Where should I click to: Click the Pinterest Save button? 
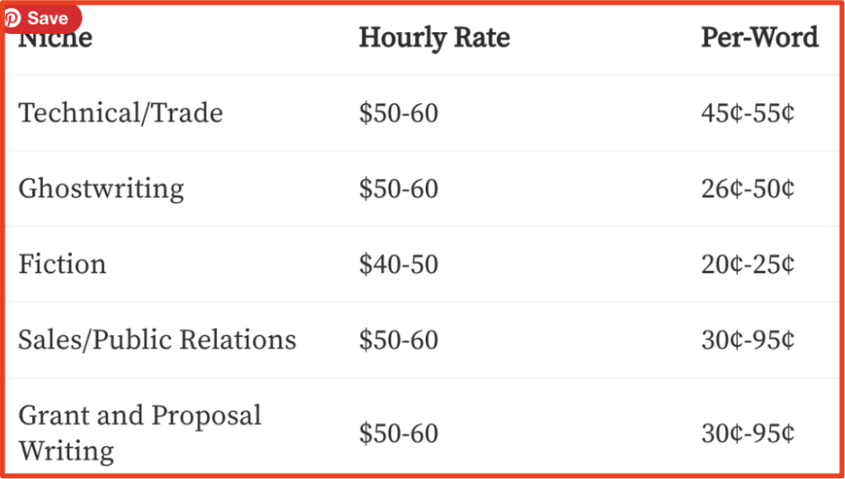(x=42, y=19)
